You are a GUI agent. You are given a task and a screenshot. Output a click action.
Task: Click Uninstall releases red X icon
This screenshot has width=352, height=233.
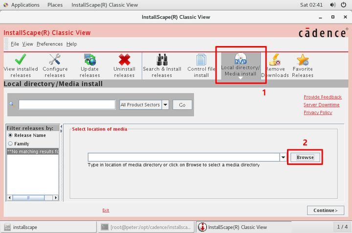click(x=124, y=60)
